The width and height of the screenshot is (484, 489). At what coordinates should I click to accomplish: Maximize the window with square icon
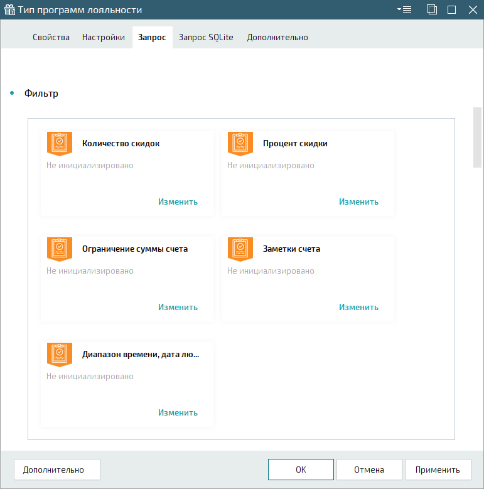(451, 10)
